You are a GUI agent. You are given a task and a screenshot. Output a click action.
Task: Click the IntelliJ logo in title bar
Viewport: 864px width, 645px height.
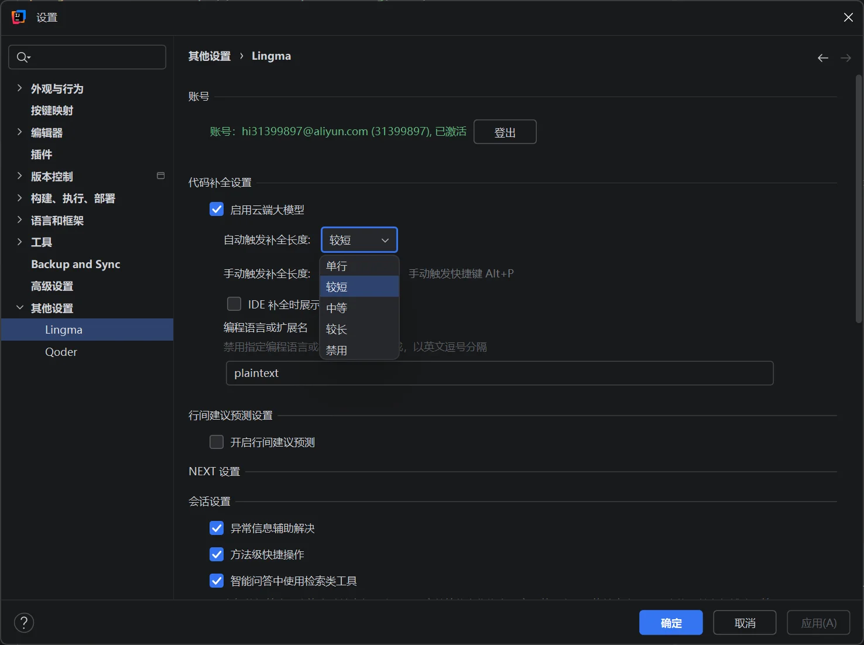(19, 18)
